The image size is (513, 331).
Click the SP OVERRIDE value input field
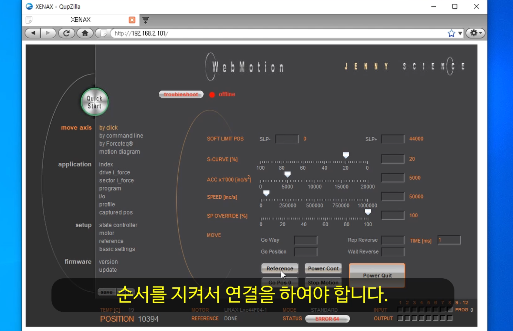[393, 215]
